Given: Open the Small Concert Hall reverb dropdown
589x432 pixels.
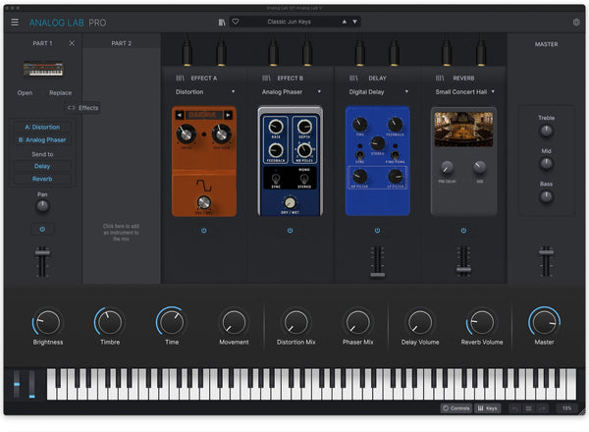Looking at the screenshot, I should coord(493,91).
